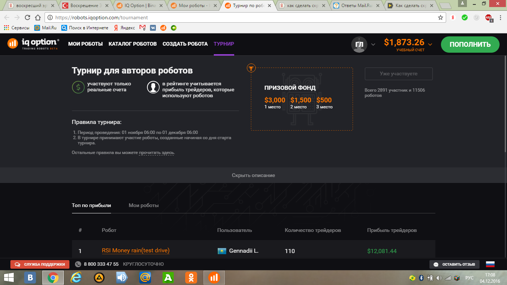
Task: Open RSI Money rain(test drive) robot link
Action: (135, 250)
